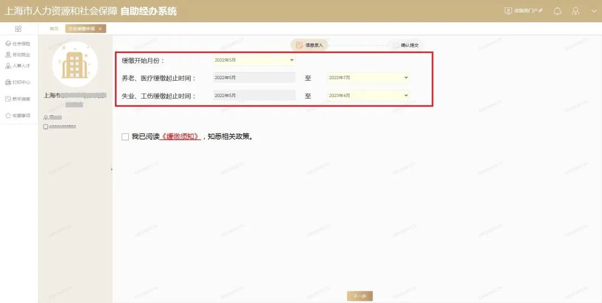
Task: Click the 自助经办系统 header title
Action: coord(149,11)
